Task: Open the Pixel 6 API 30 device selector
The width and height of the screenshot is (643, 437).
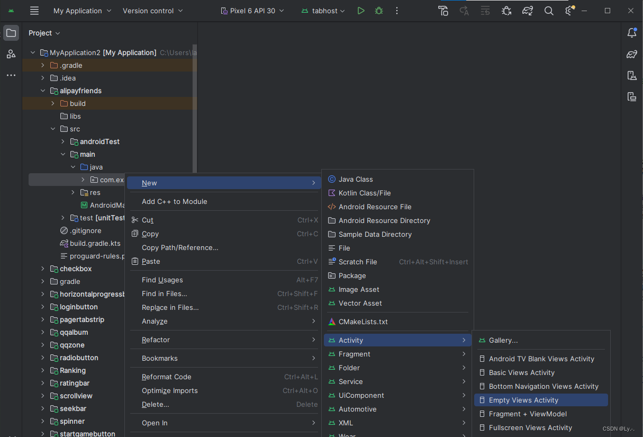Action: 252,11
